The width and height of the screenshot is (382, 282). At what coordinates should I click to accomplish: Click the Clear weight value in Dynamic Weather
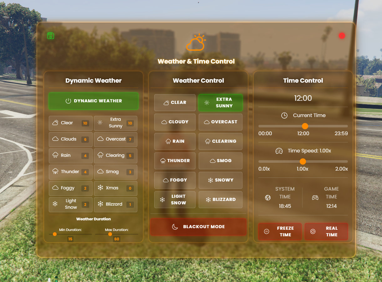click(x=85, y=123)
